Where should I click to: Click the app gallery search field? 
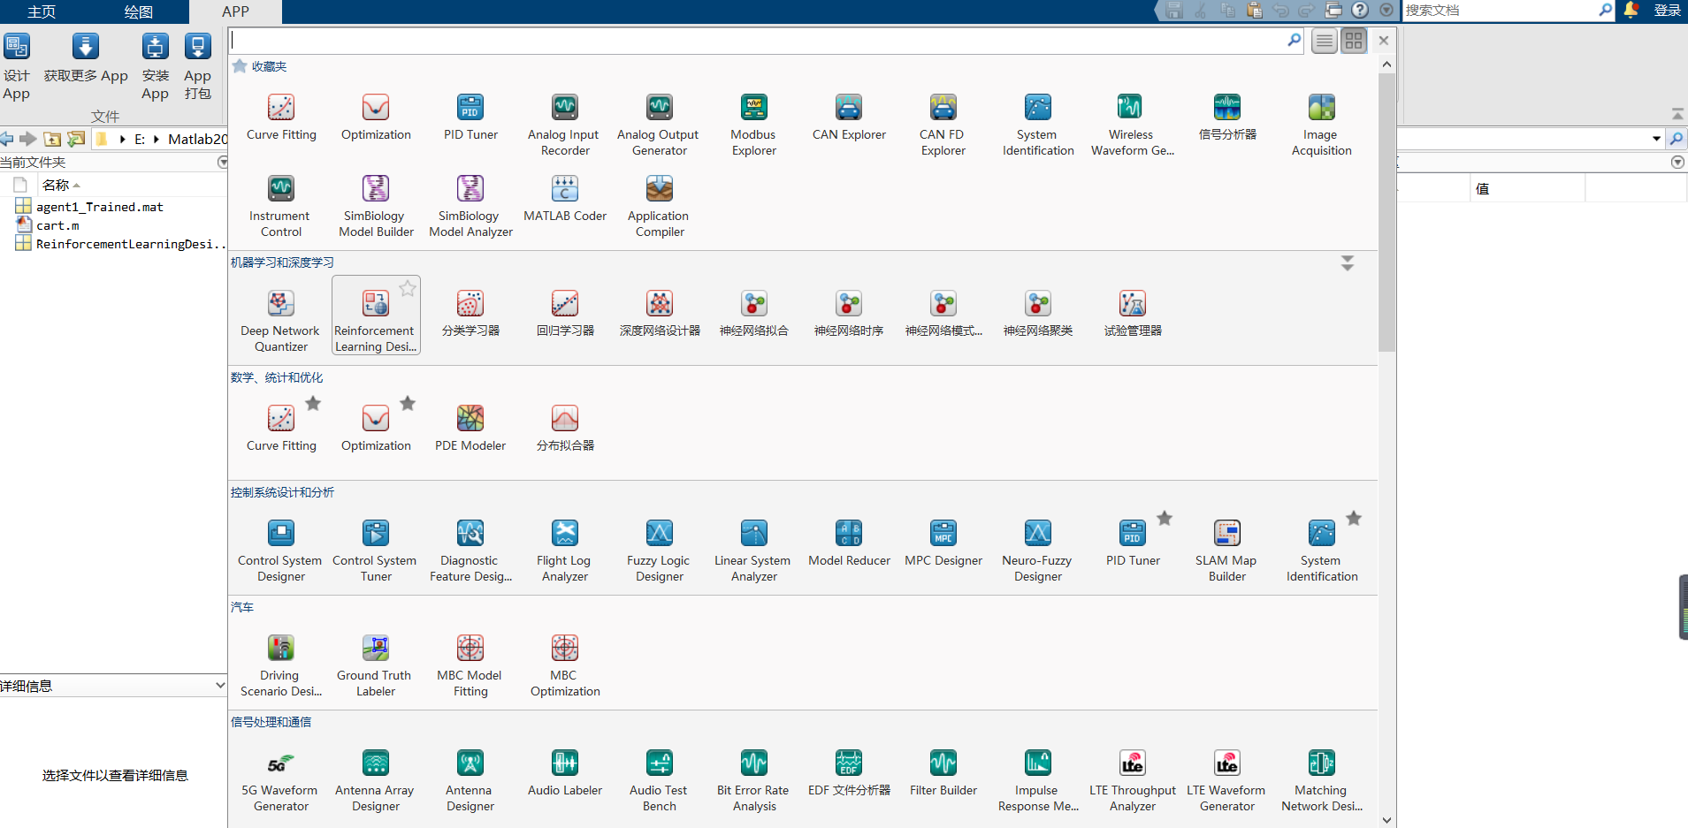click(756, 41)
